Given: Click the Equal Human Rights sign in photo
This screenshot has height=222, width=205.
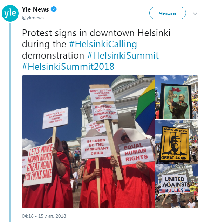Looking at the screenshot, I should (x=136, y=152).
